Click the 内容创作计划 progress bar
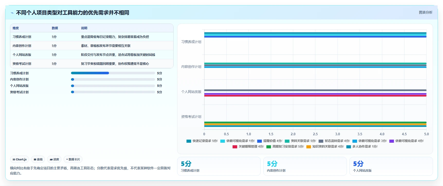This screenshot has width=443, height=186. pos(113,79)
